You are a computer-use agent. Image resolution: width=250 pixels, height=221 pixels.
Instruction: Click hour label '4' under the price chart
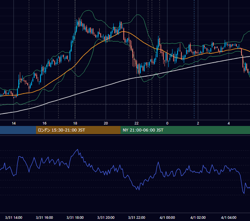(229, 123)
